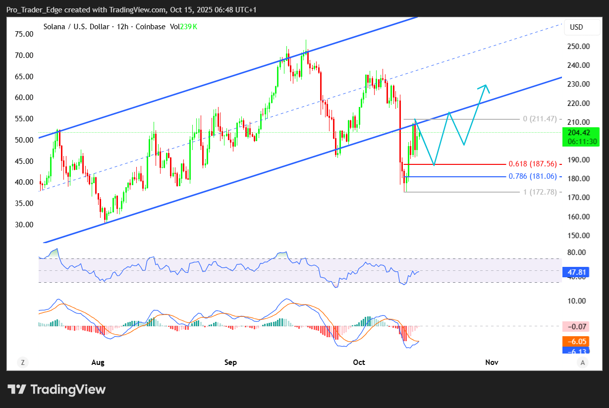This screenshot has width=609, height=408.
Task: Click the 0 (211.47) Fibonacci level label
Action: pyautogui.click(x=543, y=119)
